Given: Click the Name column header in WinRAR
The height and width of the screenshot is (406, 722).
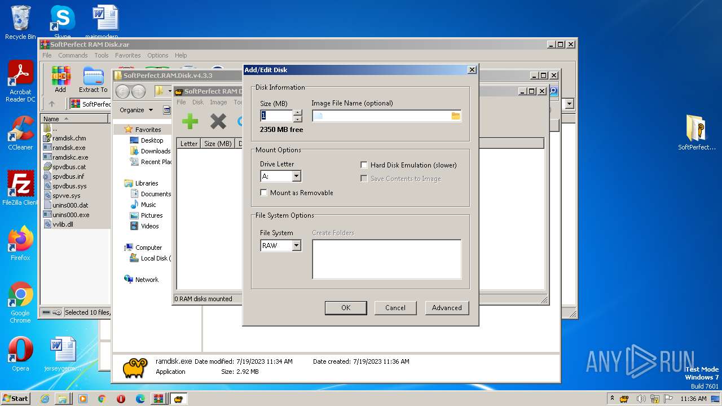Looking at the screenshot, I should [x=74, y=119].
